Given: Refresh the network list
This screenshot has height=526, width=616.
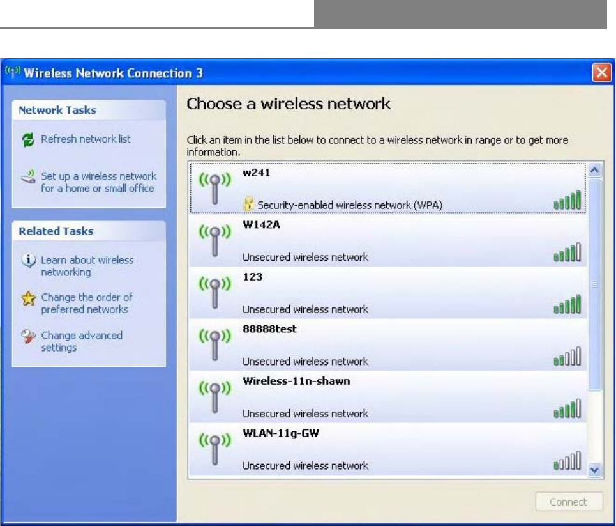Looking at the screenshot, I should pos(86,139).
